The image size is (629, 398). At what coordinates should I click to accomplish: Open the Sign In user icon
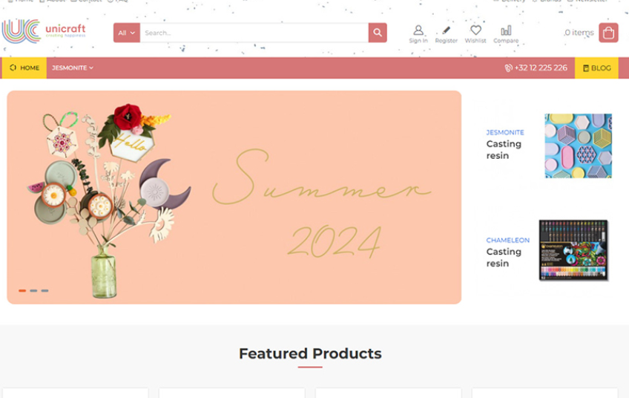pos(418,30)
